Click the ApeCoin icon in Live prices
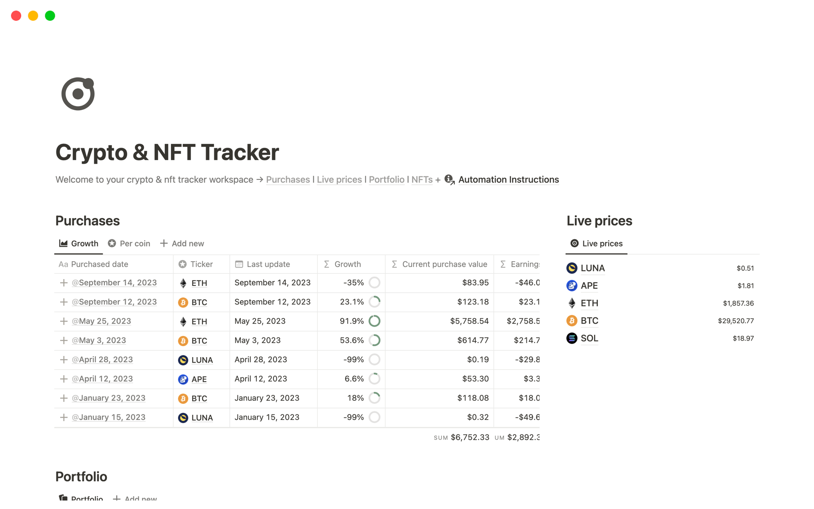 (x=571, y=286)
